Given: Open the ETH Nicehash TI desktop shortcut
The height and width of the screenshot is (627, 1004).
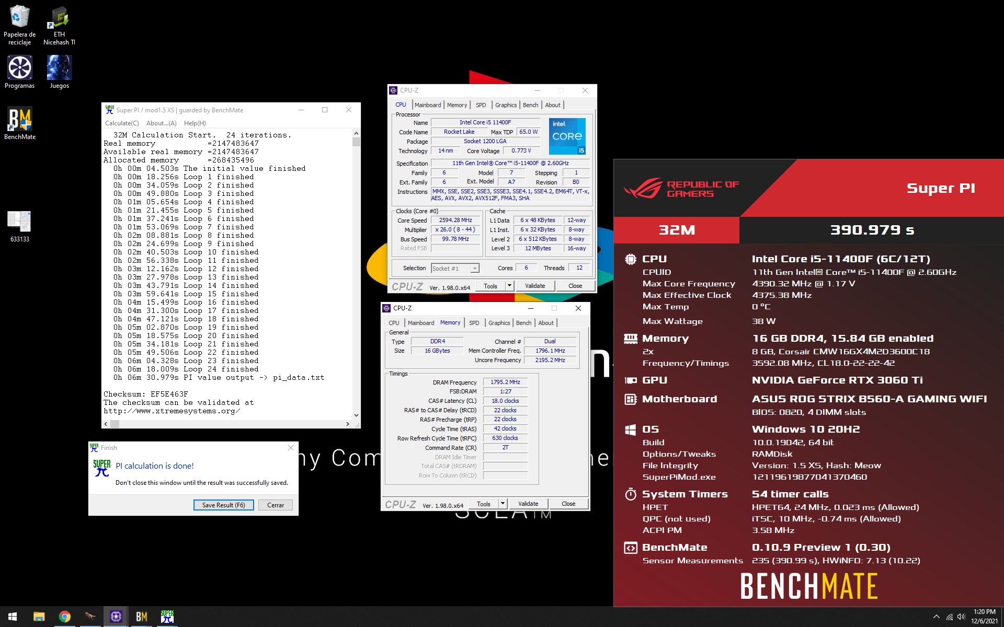Looking at the screenshot, I should (59, 25).
